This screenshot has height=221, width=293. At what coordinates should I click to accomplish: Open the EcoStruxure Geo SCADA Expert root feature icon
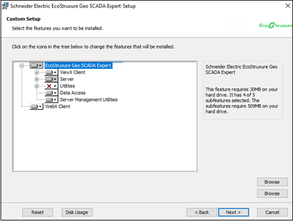point(36,65)
